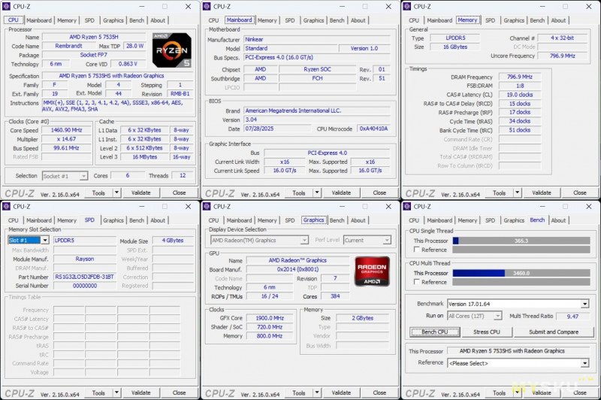This screenshot has height=400, width=601.
Task: Switch to CPU tab in the Memory-tab window
Action: (x=414, y=20)
